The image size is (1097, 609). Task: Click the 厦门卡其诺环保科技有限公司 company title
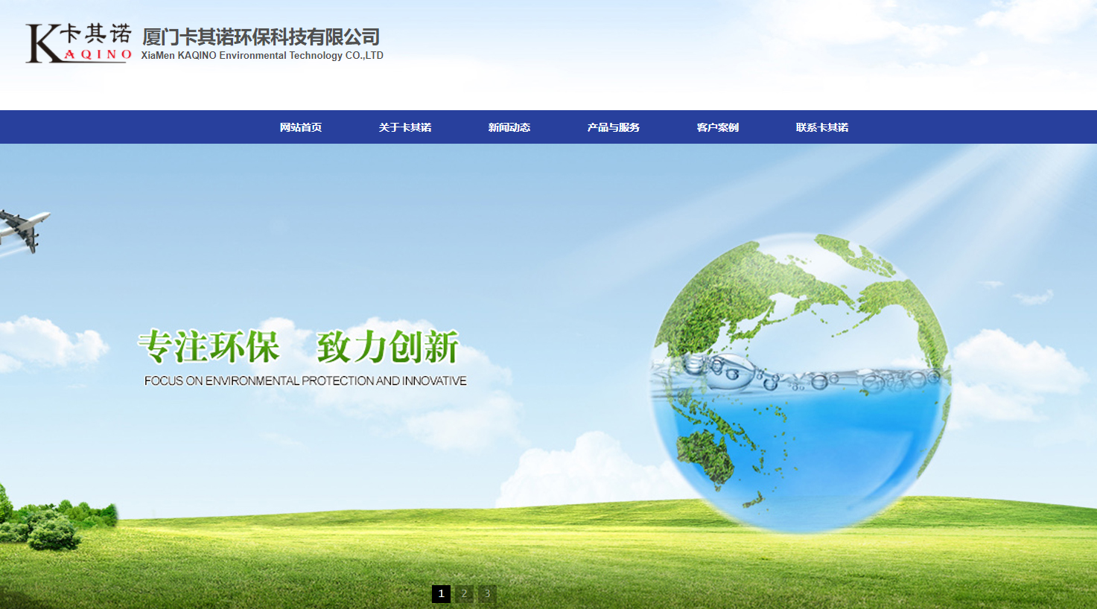261,36
